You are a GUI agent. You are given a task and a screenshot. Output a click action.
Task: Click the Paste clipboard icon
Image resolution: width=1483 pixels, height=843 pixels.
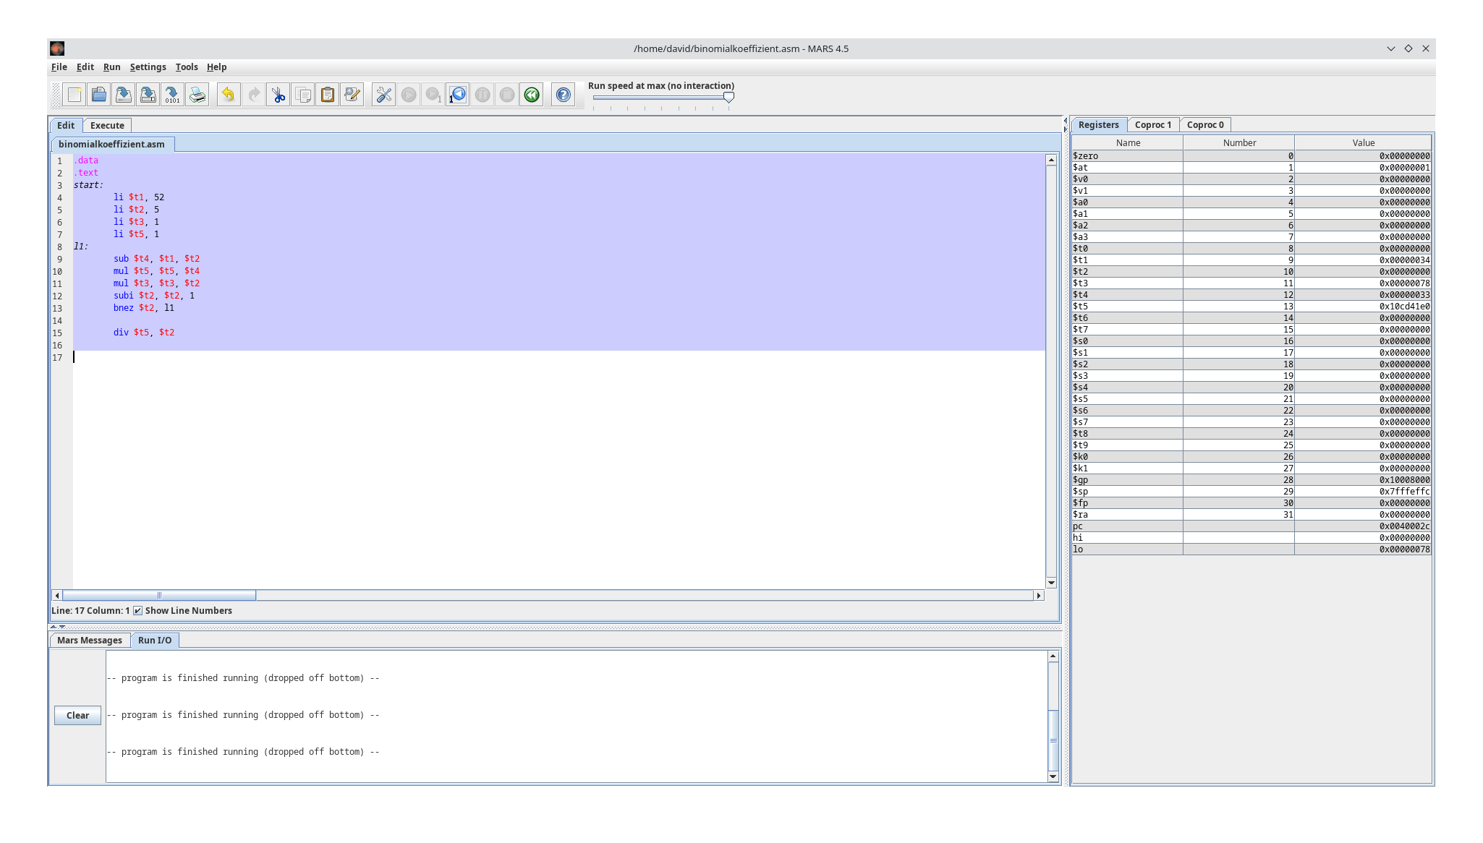(327, 94)
